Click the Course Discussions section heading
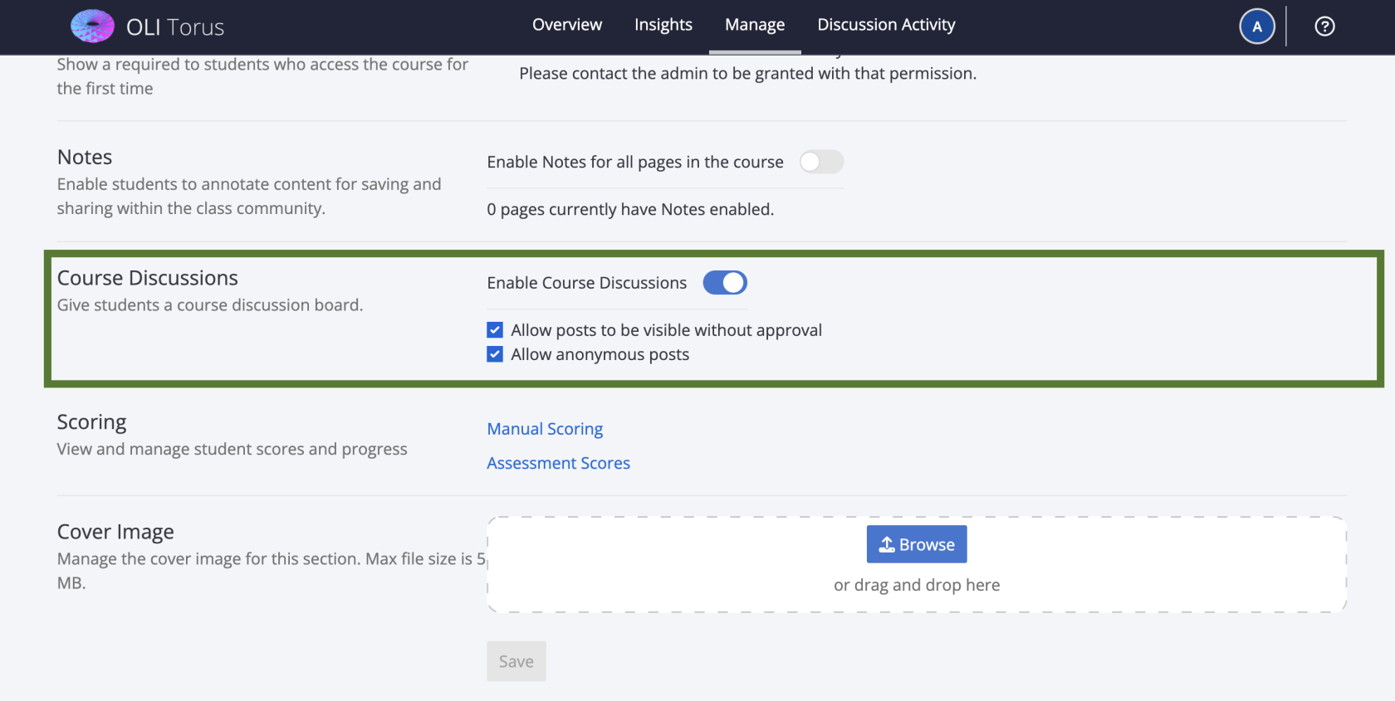The image size is (1395, 701). pyautogui.click(x=148, y=278)
